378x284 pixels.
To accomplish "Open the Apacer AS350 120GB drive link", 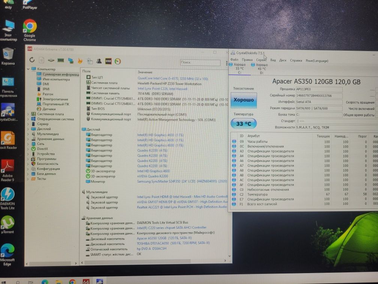I will [x=164, y=238].
